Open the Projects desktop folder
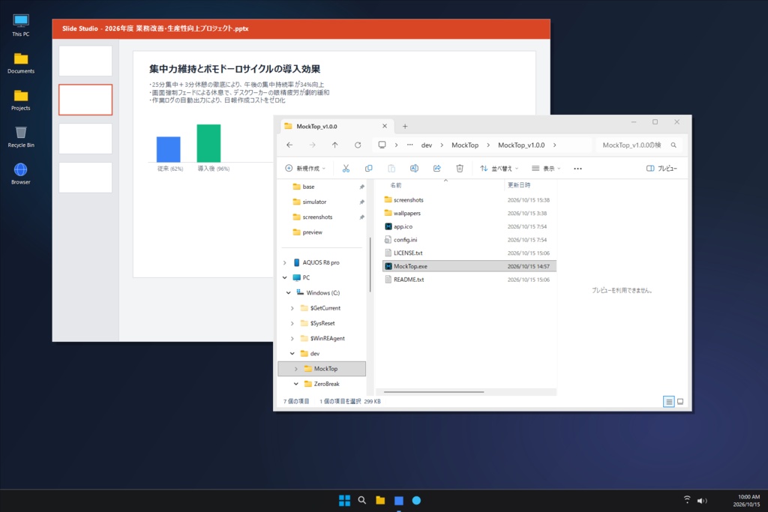Screen dimensions: 768x512 pyautogui.click(x=20, y=100)
